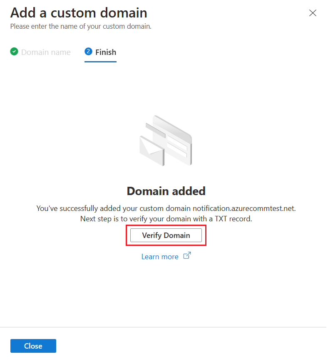This screenshot has width=333, height=364.
Task: Click the numbered circle icon on Finish step
Action: 88,52
